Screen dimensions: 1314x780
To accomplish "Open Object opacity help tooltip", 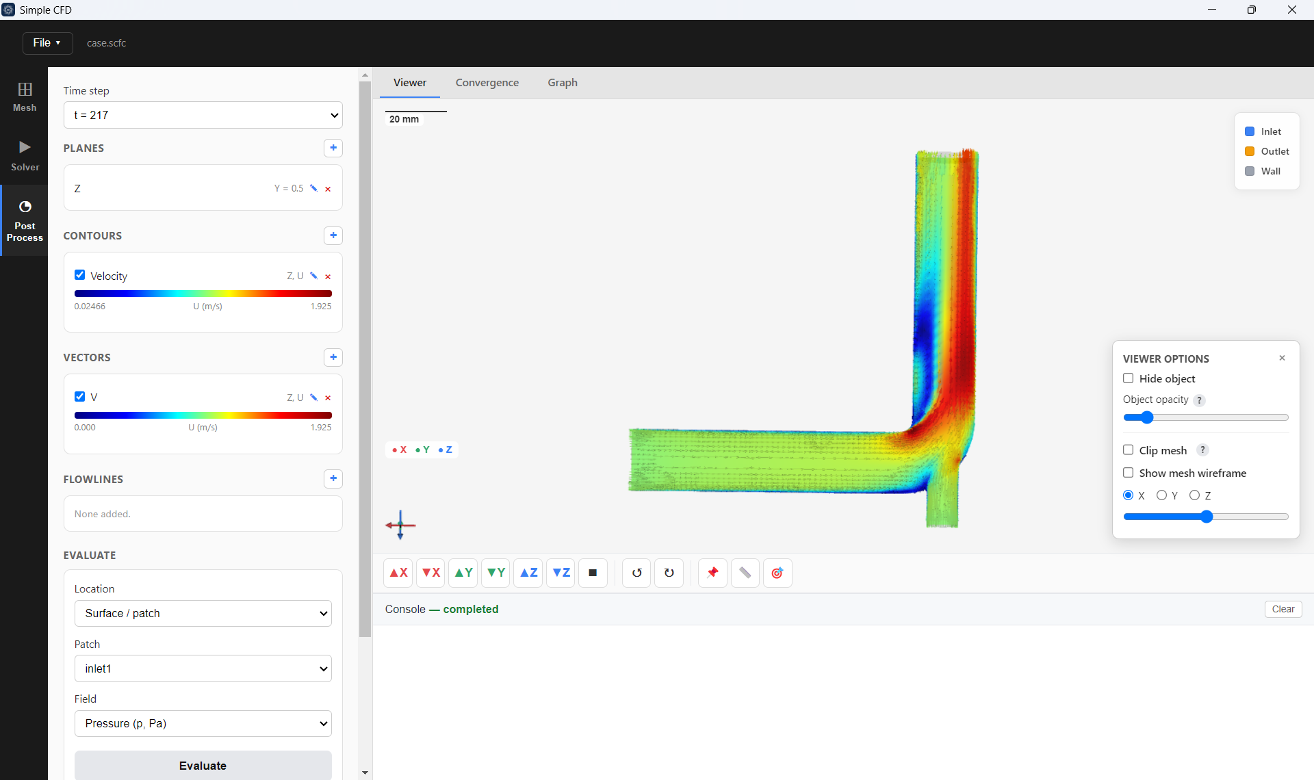I will pos(1199,400).
